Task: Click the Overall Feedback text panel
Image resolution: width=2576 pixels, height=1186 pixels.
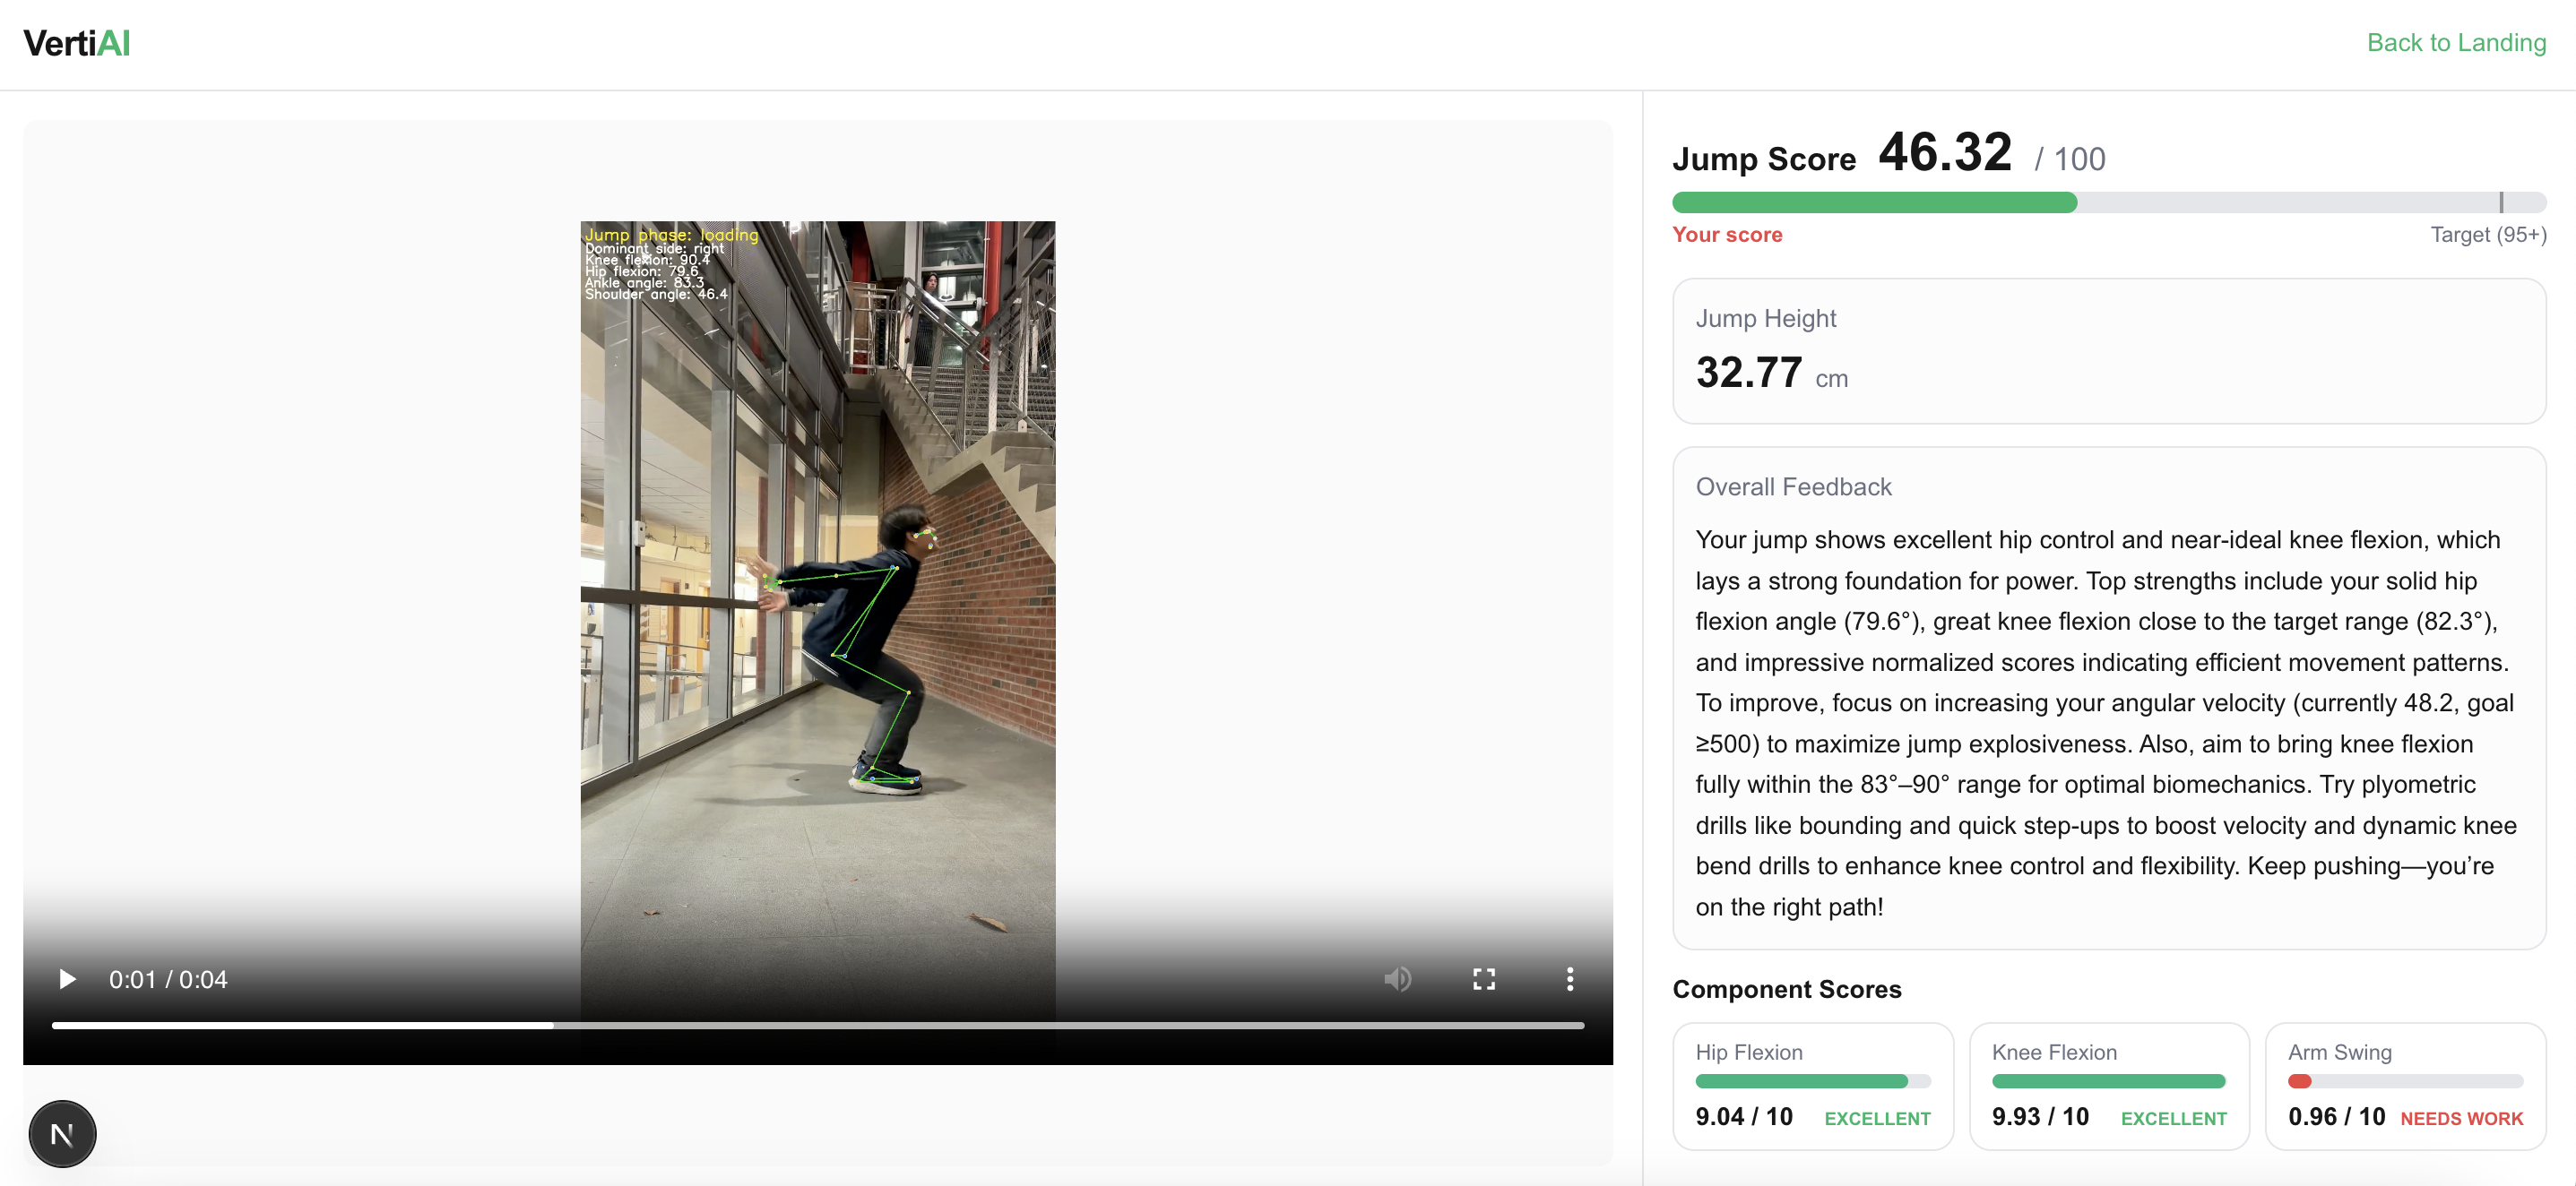Action: pos(2108,698)
